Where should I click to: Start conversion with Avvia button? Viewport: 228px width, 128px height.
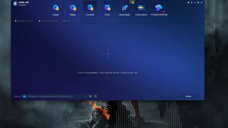click(188, 96)
